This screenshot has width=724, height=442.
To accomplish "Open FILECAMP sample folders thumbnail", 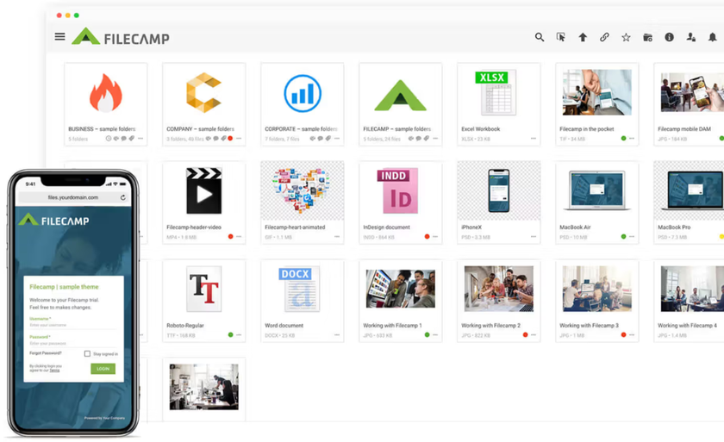I will pyautogui.click(x=400, y=95).
